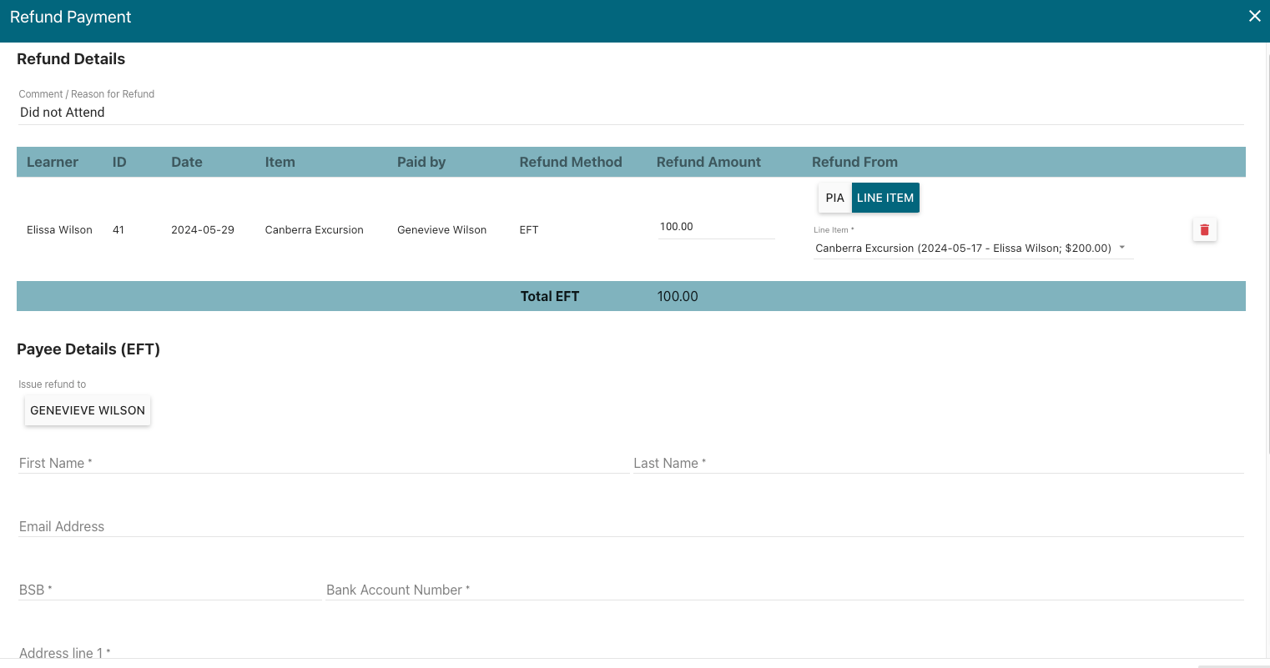Select the BSB input field
Viewport: 1270px width, 668px height.
[169, 590]
